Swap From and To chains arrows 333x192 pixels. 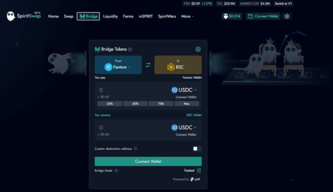(148, 65)
